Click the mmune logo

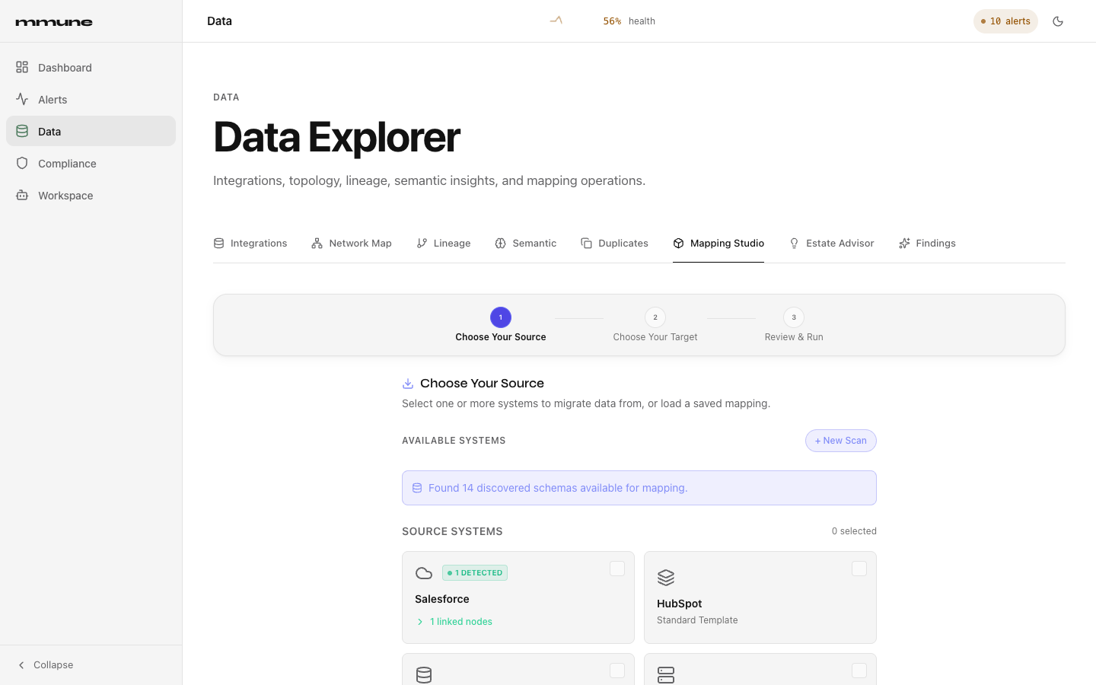pyautogui.click(x=54, y=22)
